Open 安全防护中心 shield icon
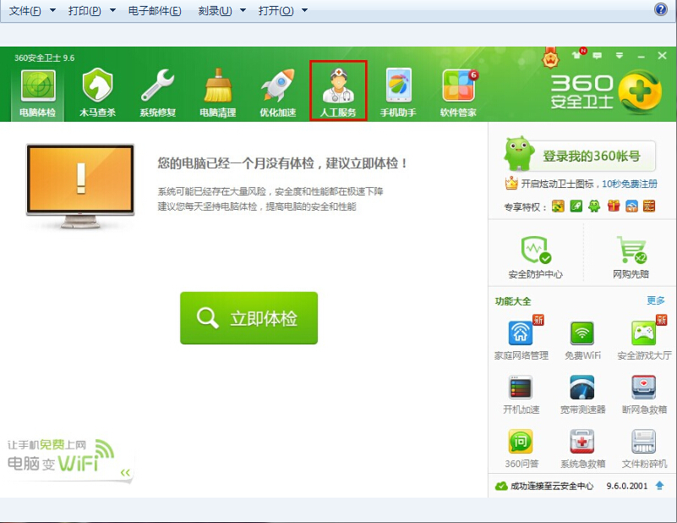677x523 pixels. [535, 251]
